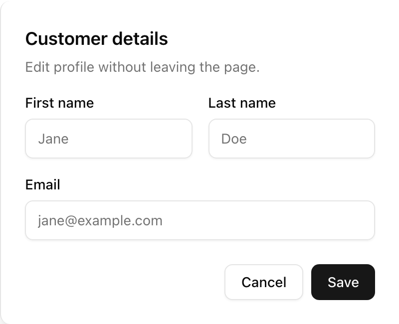Activate the text box under "First name"
399x324 pixels.
(109, 139)
